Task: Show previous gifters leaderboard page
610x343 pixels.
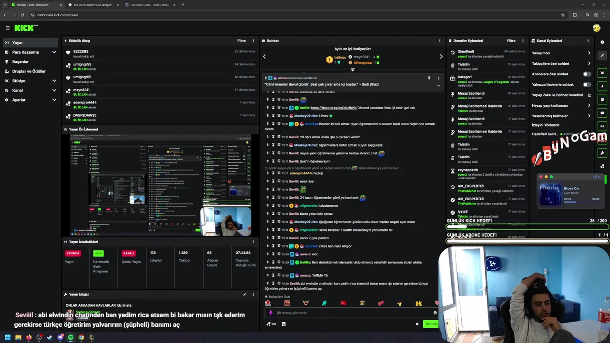Action: 264,56
